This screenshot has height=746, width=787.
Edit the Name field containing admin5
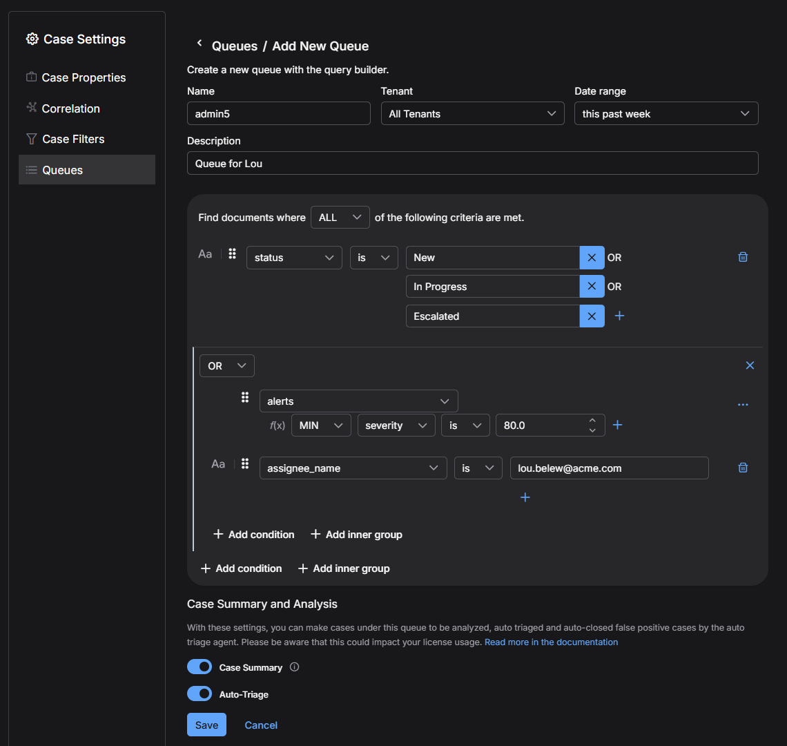[279, 113]
